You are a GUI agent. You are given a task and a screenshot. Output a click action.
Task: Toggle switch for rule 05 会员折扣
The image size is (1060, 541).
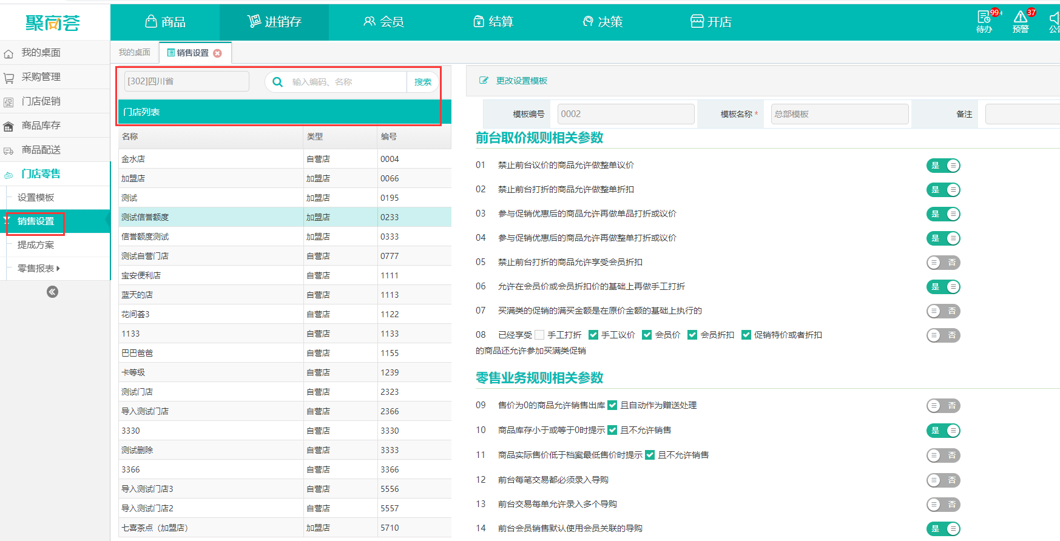point(944,263)
